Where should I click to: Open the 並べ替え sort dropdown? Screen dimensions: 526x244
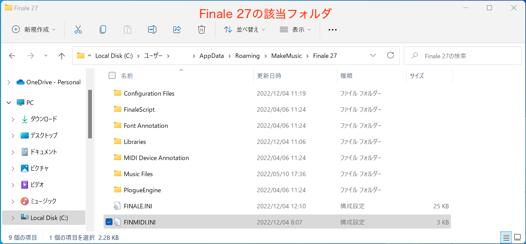pyautogui.click(x=244, y=29)
